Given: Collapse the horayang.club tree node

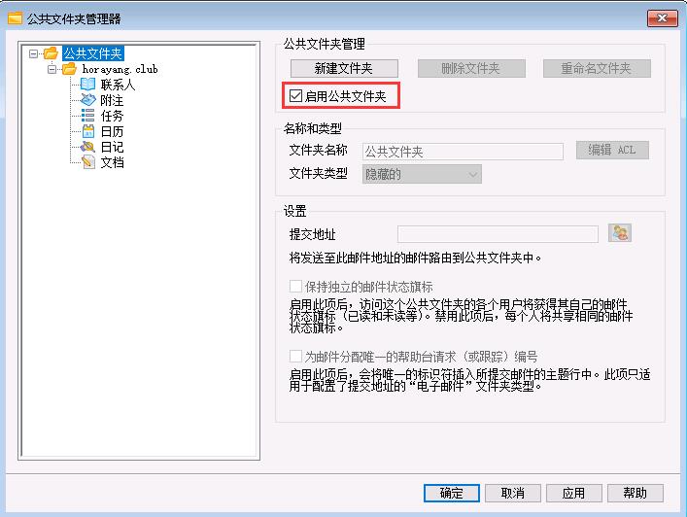Looking at the screenshot, I should (52, 69).
